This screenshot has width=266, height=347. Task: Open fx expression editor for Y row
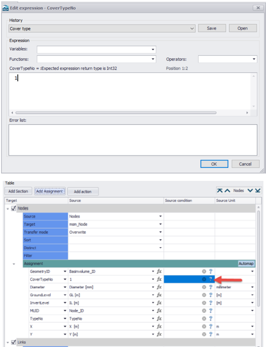click(159, 334)
